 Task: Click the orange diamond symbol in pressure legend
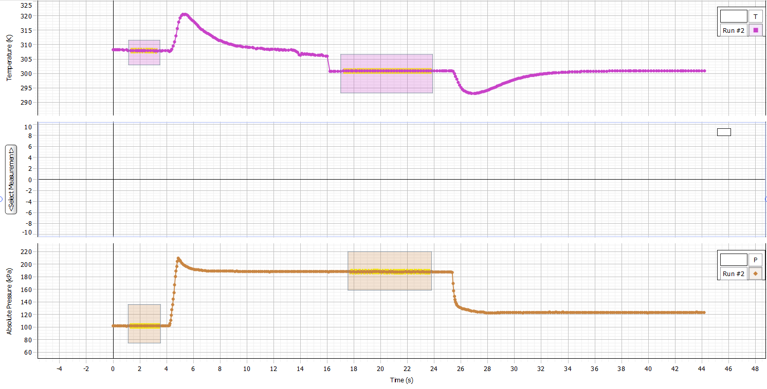click(755, 274)
